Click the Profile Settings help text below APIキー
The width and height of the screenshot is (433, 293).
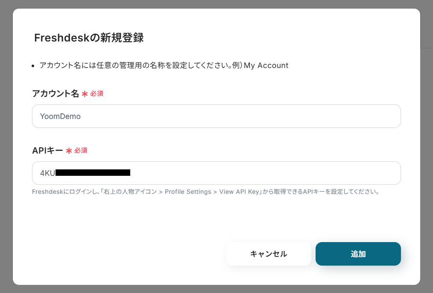tap(187, 192)
